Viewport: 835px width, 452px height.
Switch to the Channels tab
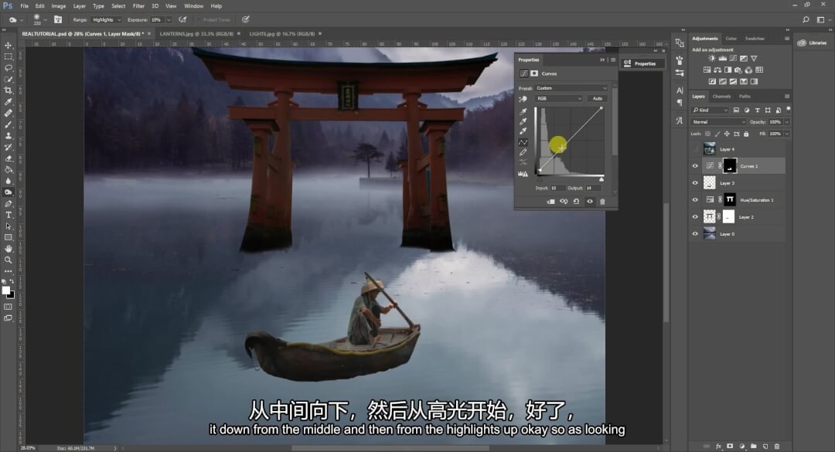pyautogui.click(x=721, y=97)
